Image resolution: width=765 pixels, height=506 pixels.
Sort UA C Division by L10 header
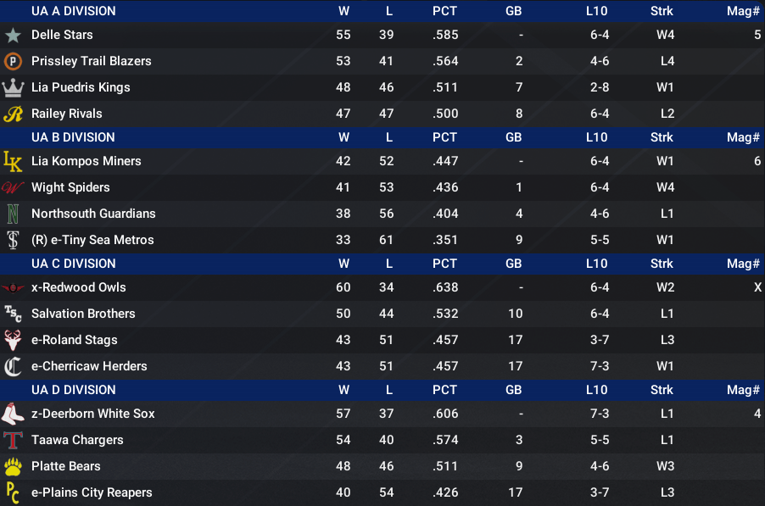coord(597,264)
